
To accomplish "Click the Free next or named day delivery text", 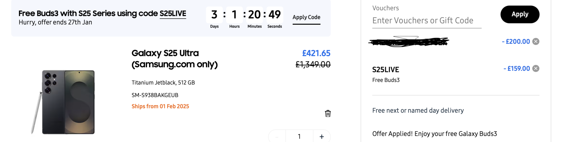I will pos(418,111).
